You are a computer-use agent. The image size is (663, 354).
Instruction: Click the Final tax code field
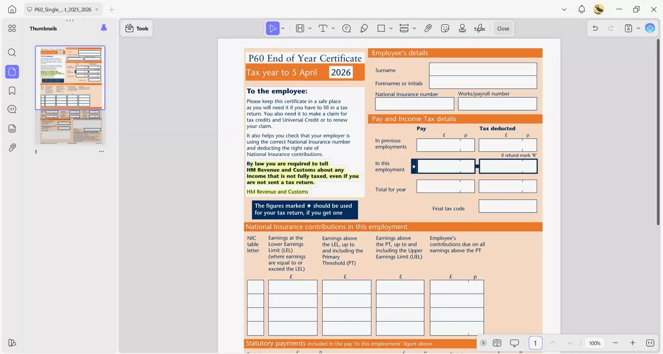(508, 206)
